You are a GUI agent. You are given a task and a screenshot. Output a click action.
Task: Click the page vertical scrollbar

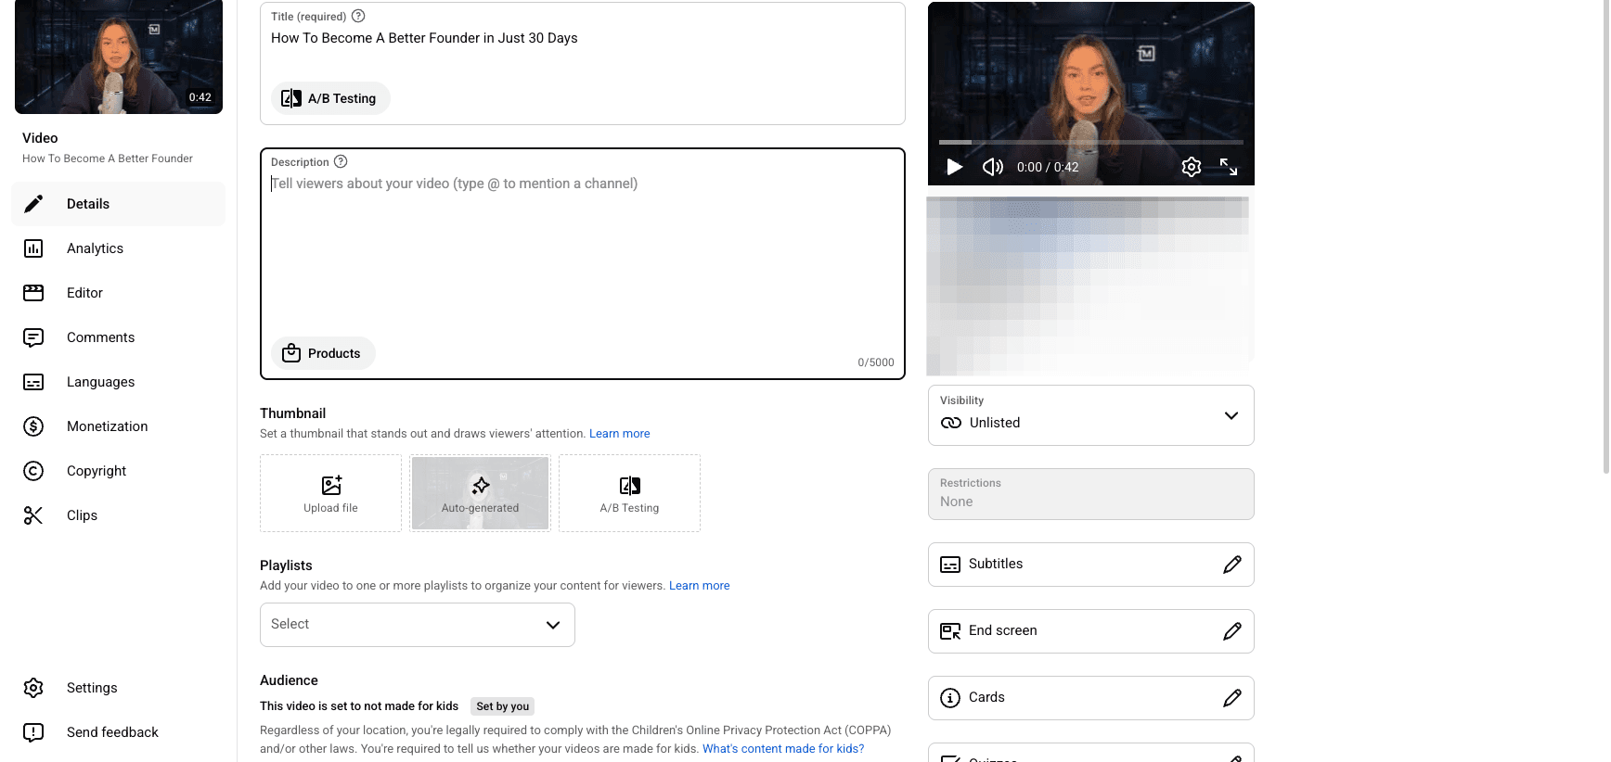[1606, 236]
